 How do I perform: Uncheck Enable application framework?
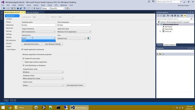point(22,50)
